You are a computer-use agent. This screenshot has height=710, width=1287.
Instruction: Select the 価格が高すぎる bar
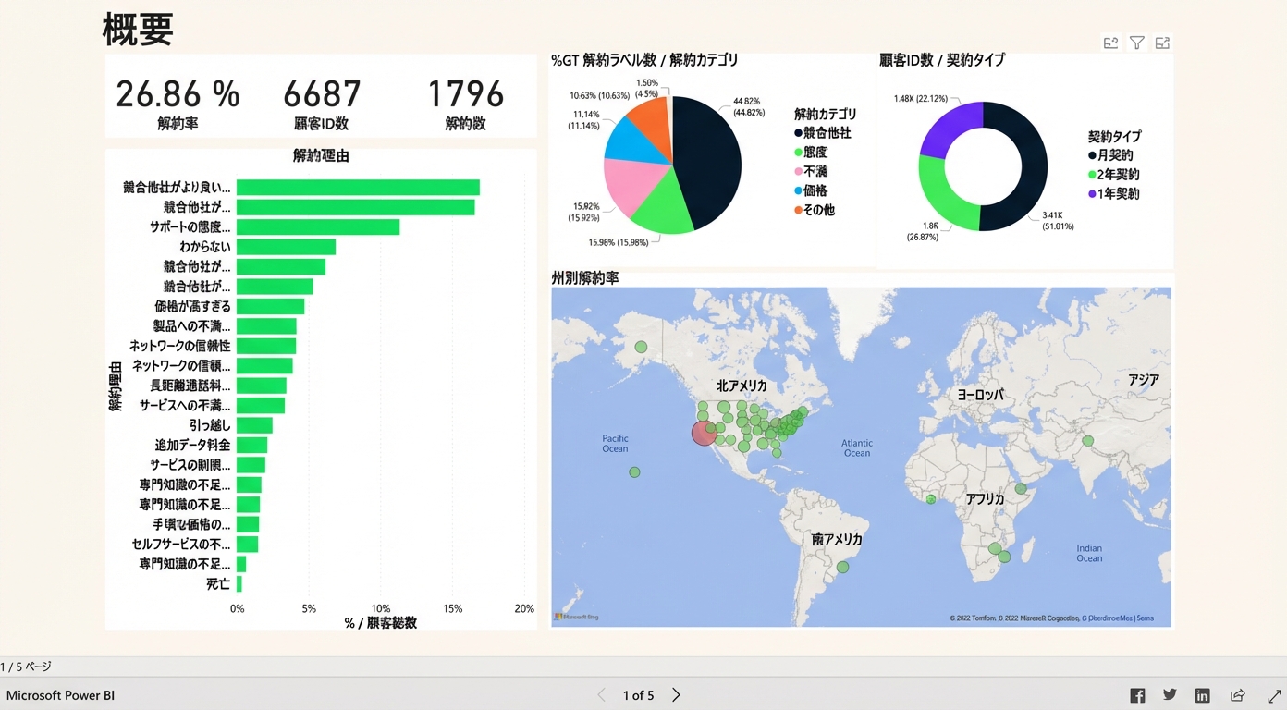click(x=270, y=306)
